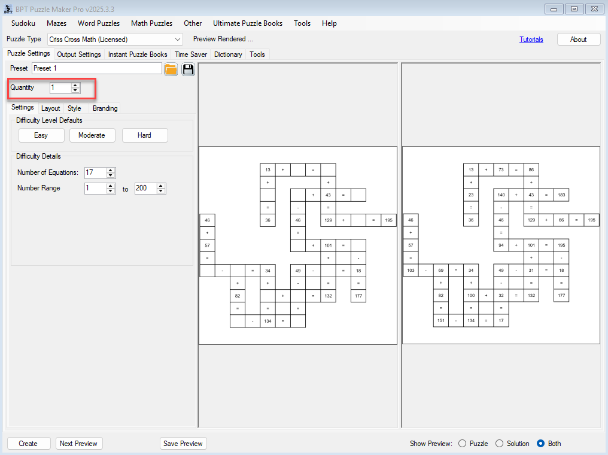
Task: Select the Both preview radio button
Action: pos(540,444)
